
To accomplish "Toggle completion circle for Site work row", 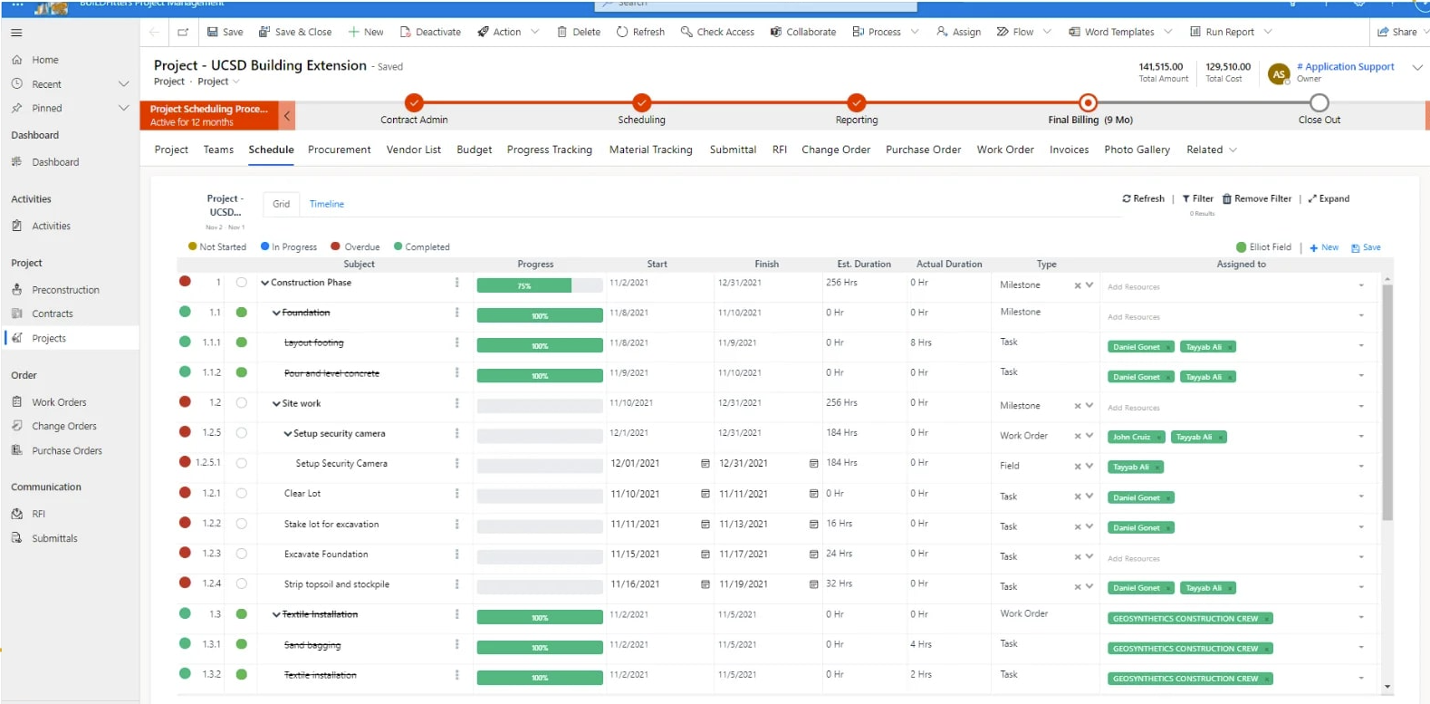I will 242,403.
